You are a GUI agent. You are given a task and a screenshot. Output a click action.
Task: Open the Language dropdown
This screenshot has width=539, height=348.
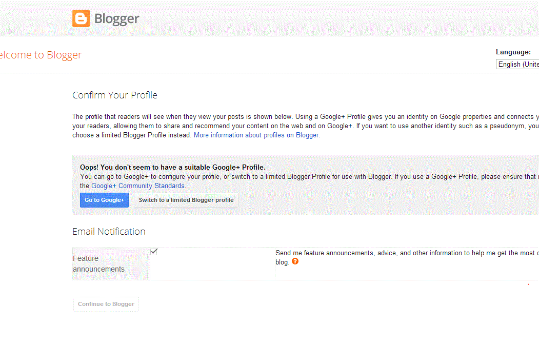point(517,64)
